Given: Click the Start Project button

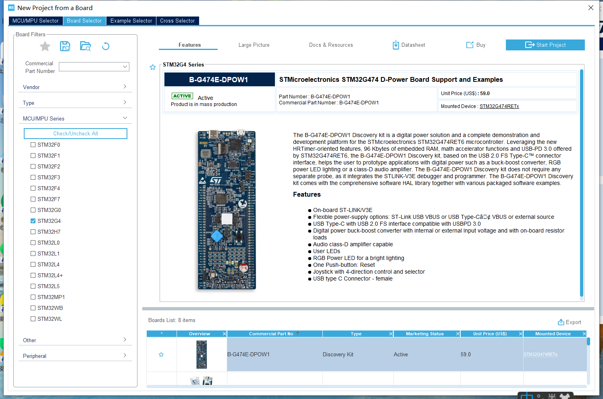Looking at the screenshot, I should click(x=545, y=45).
